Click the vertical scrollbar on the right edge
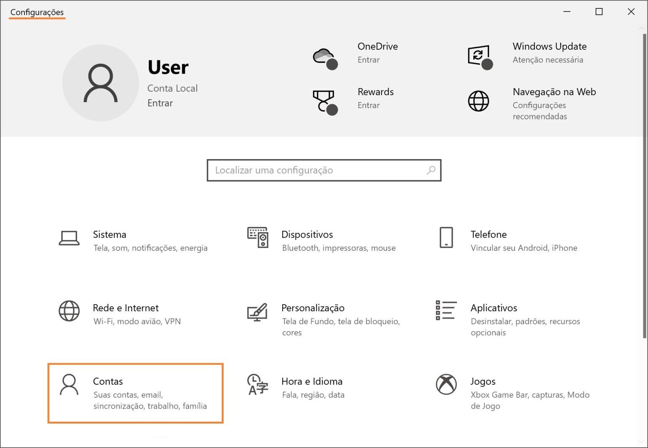648x448 pixels. click(644, 186)
